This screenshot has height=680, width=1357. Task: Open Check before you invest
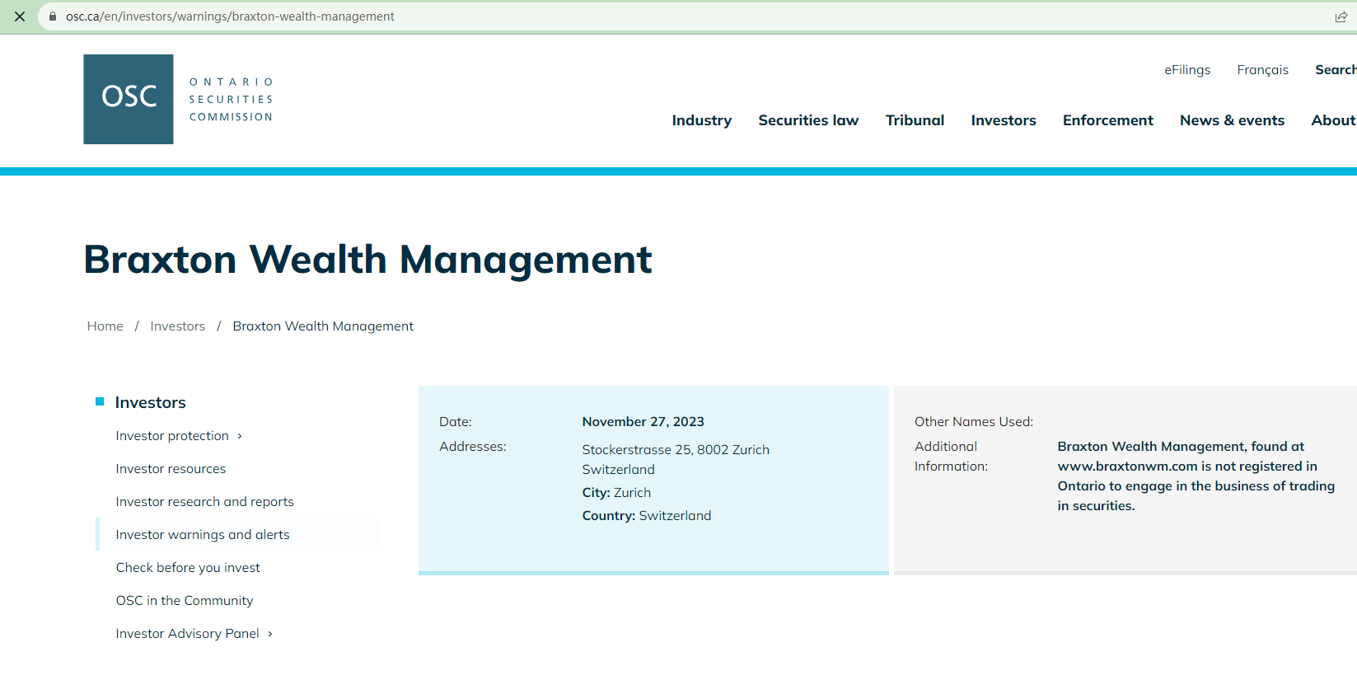(188, 568)
